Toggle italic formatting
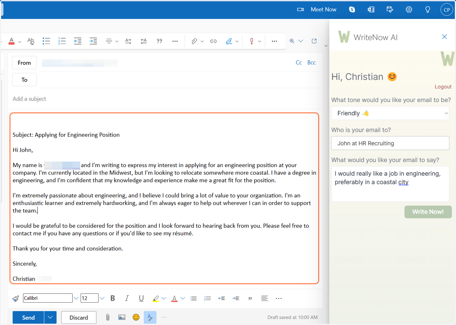The image size is (456, 325). tap(127, 298)
